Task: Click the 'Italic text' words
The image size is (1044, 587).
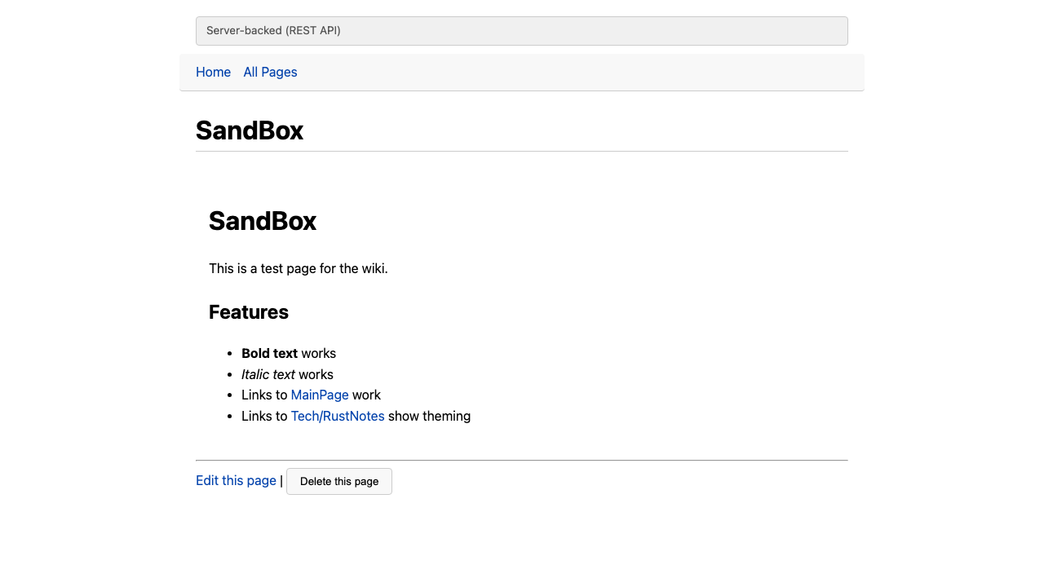Action: point(268,375)
